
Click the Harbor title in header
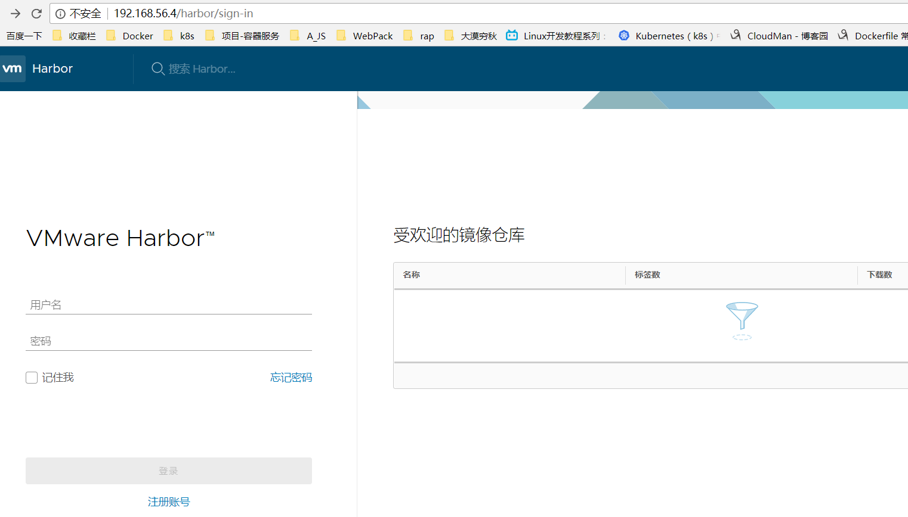(52, 68)
